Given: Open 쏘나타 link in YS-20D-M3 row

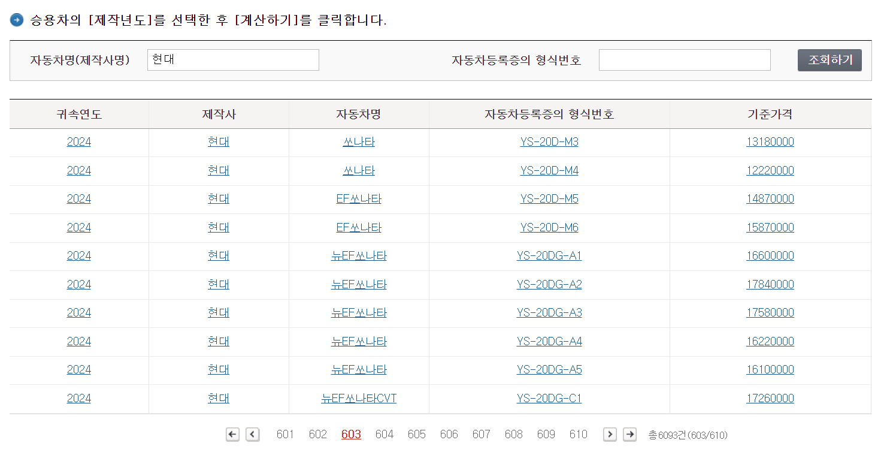Looking at the screenshot, I should 359,142.
